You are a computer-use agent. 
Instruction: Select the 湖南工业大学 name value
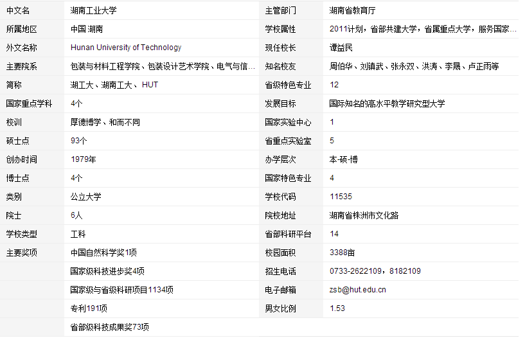point(93,10)
